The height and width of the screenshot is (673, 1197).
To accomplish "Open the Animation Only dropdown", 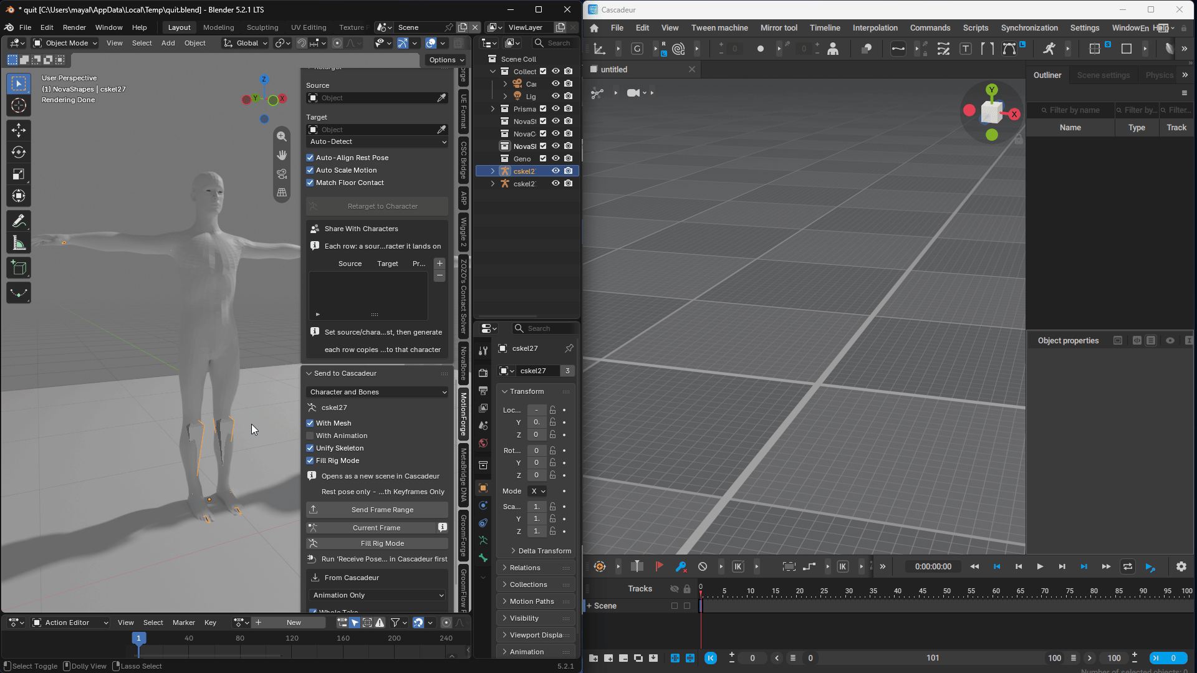I will pyautogui.click(x=377, y=595).
